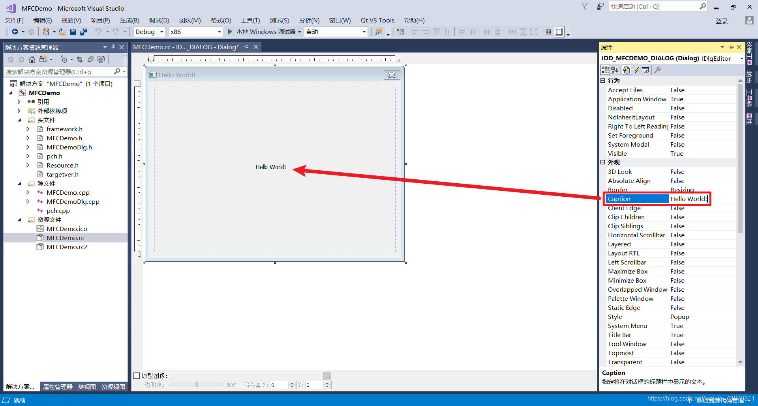Click the New Project toolbar icon
This screenshot has width=758, height=406.
tap(46, 32)
